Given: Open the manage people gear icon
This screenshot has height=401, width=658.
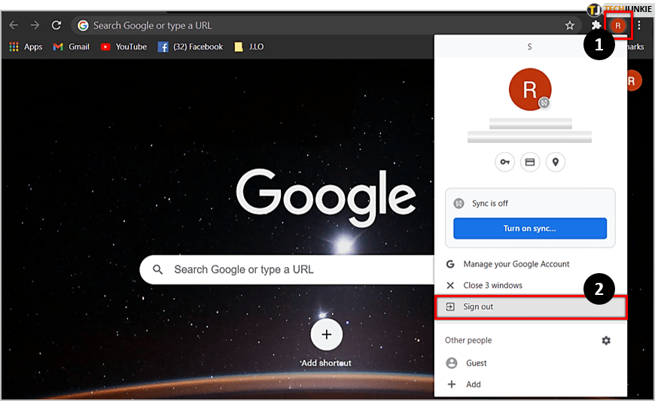Looking at the screenshot, I should 606,341.
